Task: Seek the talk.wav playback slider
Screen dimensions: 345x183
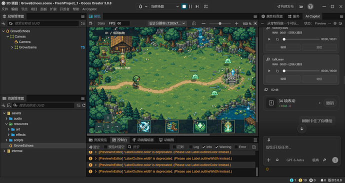Action: [301, 71]
